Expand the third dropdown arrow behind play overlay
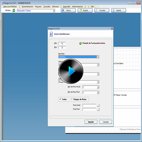This screenshot has width=142, height=142. point(98,74)
